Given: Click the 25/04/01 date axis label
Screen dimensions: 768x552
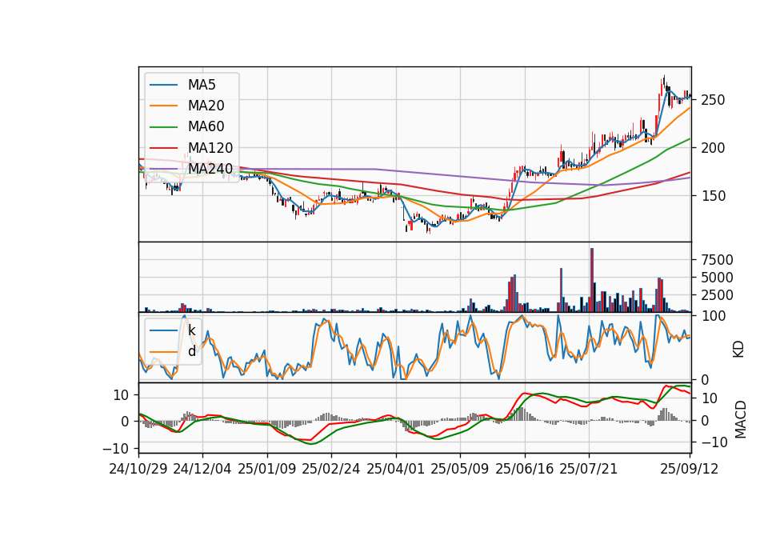Looking at the screenshot, I should point(396,469).
